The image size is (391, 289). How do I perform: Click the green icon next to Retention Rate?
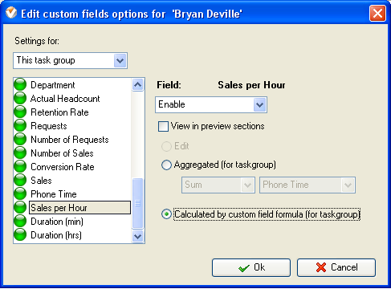[x=20, y=112]
